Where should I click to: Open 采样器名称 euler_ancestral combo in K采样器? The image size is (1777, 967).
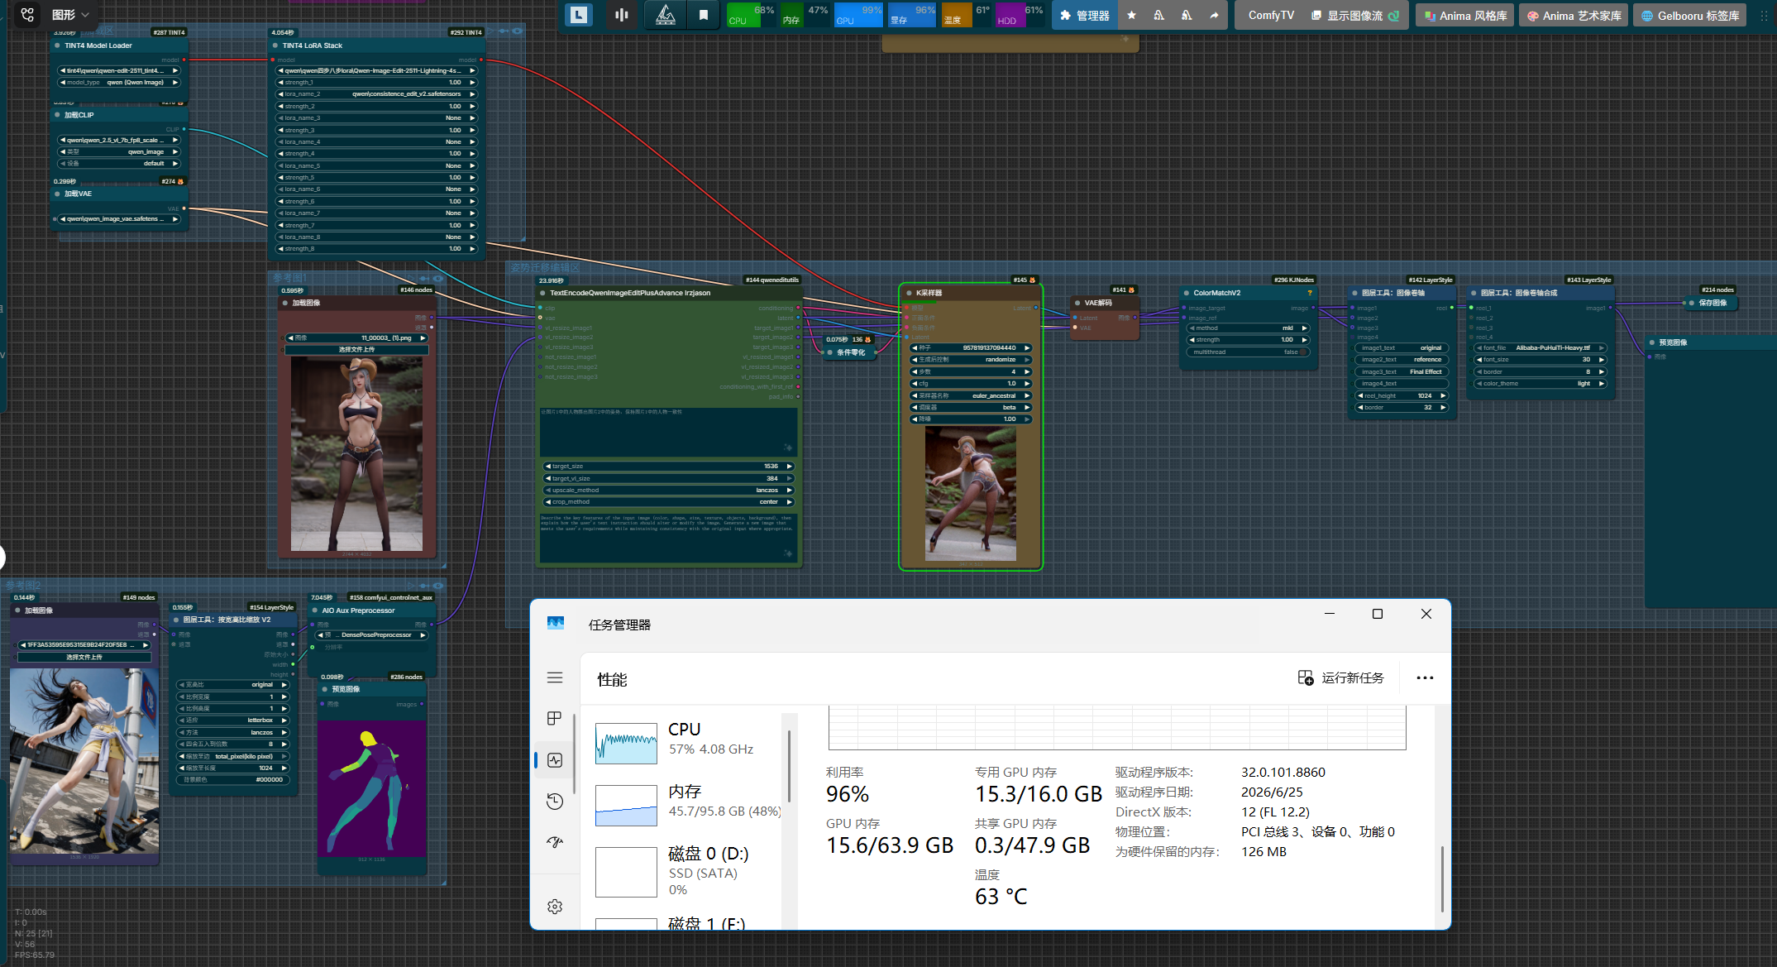[x=971, y=396]
